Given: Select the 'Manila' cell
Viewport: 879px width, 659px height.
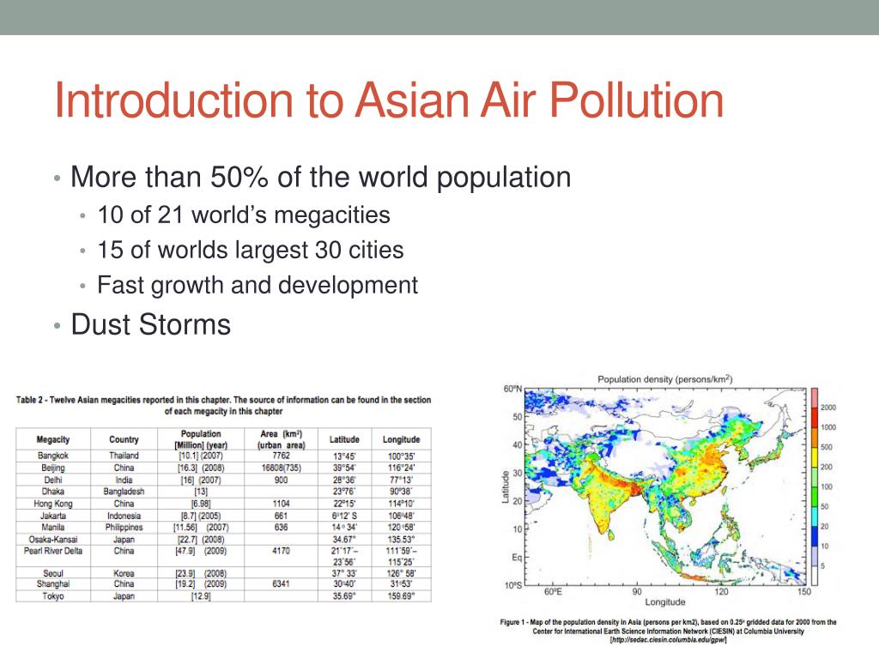Looking at the screenshot, I should coord(53,528).
